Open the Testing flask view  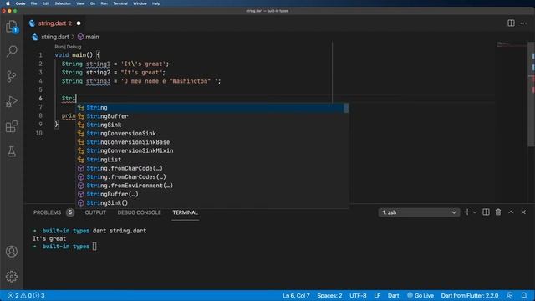coord(12,151)
